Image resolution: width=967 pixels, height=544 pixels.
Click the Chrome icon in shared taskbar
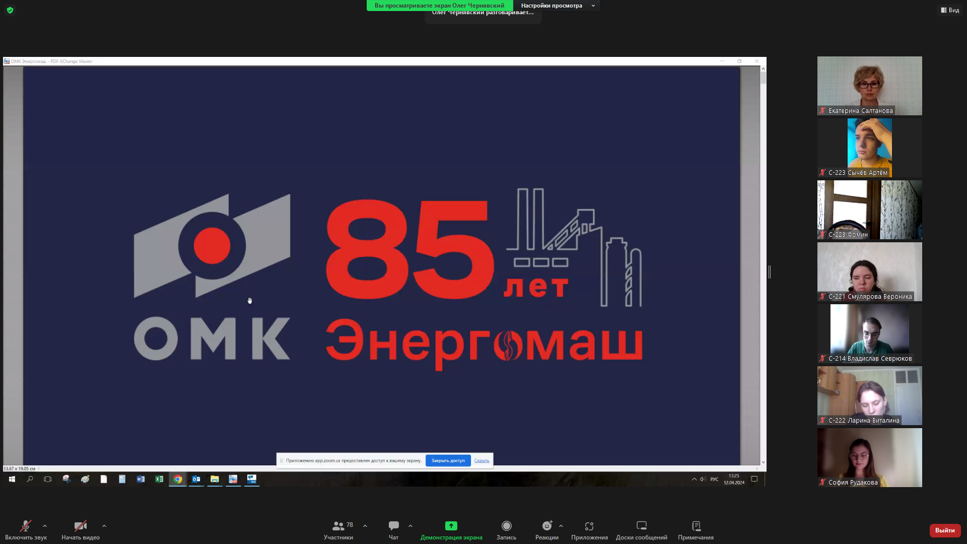click(x=178, y=479)
